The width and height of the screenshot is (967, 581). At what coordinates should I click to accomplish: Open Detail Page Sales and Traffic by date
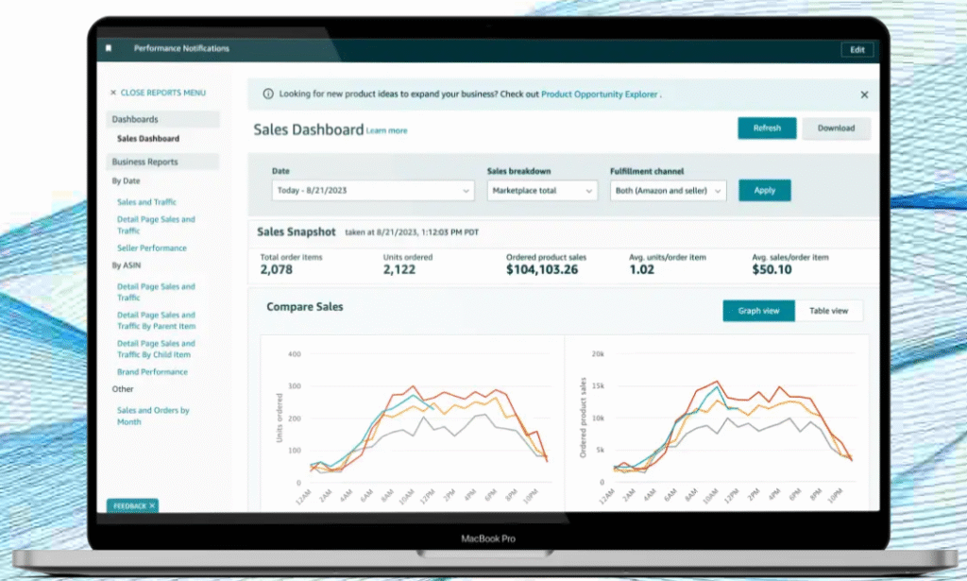tap(156, 225)
